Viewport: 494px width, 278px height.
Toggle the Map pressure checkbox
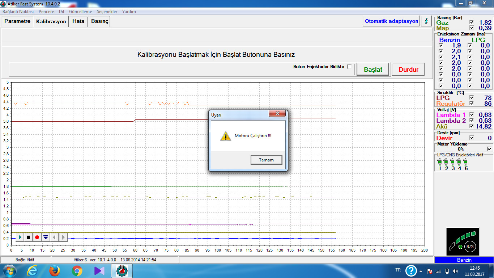(x=471, y=28)
